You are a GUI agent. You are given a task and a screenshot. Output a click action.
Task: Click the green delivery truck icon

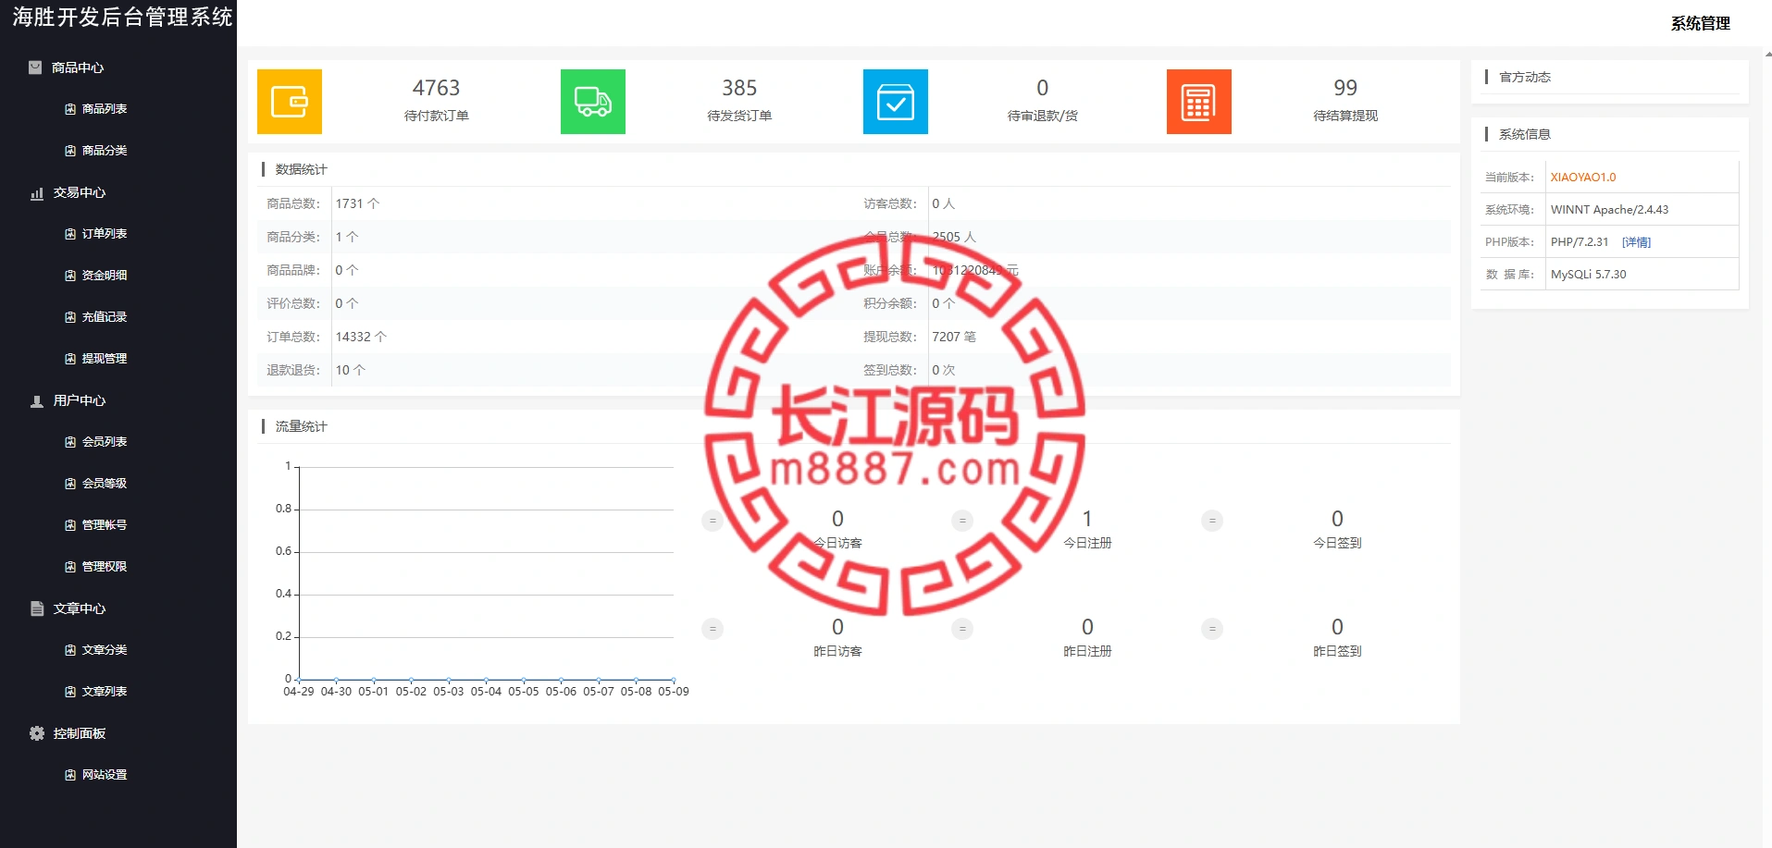pyautogui.click(x=593, y=102)
